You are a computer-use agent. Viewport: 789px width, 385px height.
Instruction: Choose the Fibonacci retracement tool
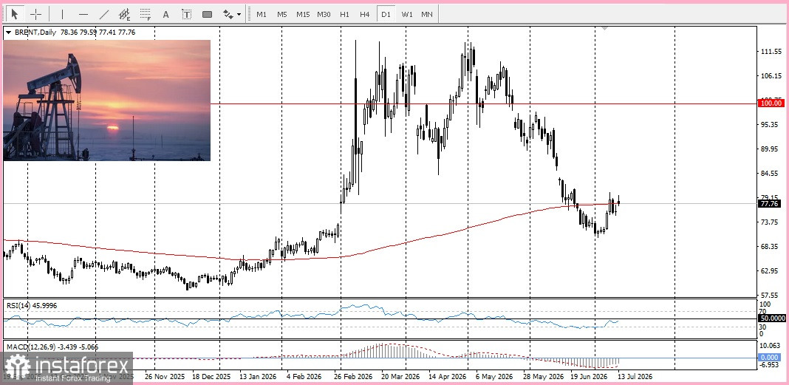tap(146, 14)
